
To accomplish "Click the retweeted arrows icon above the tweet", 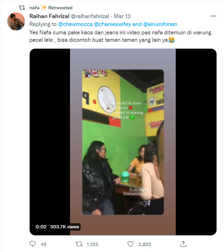I will pos(22,7).
